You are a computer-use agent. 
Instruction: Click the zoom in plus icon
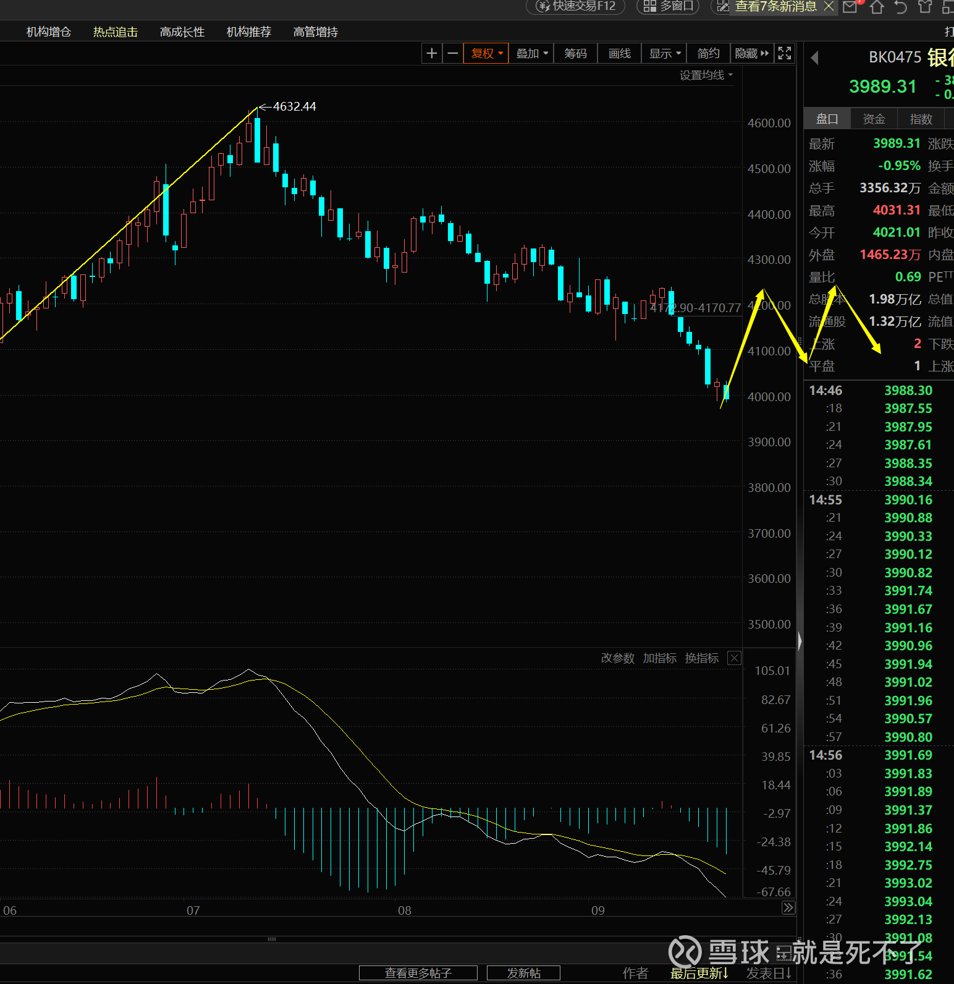pyautogui.click(x=432, y=54)
